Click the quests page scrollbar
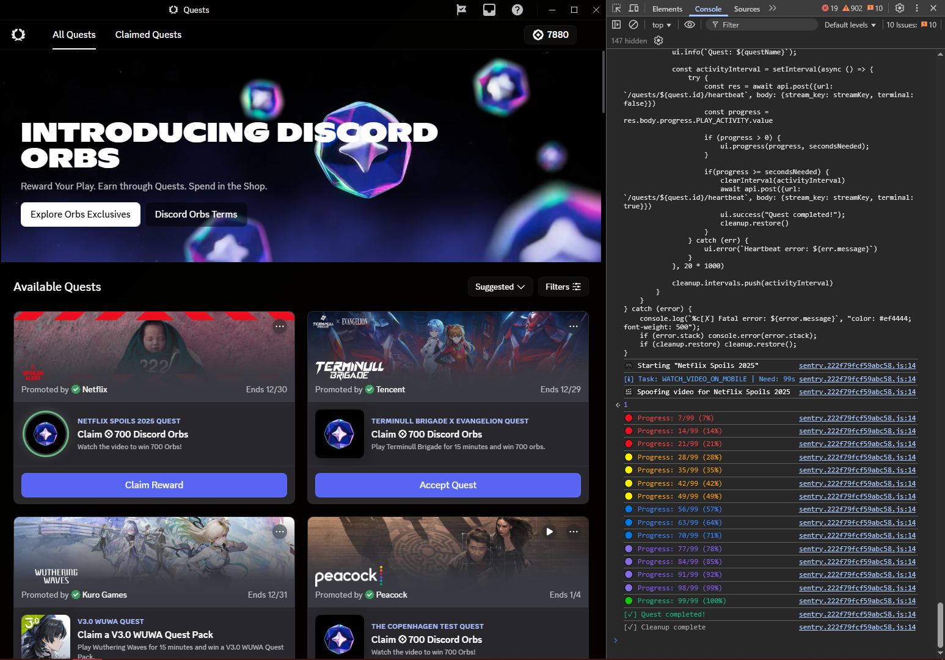This screenshot has width=945, height=660. [604, 82]
